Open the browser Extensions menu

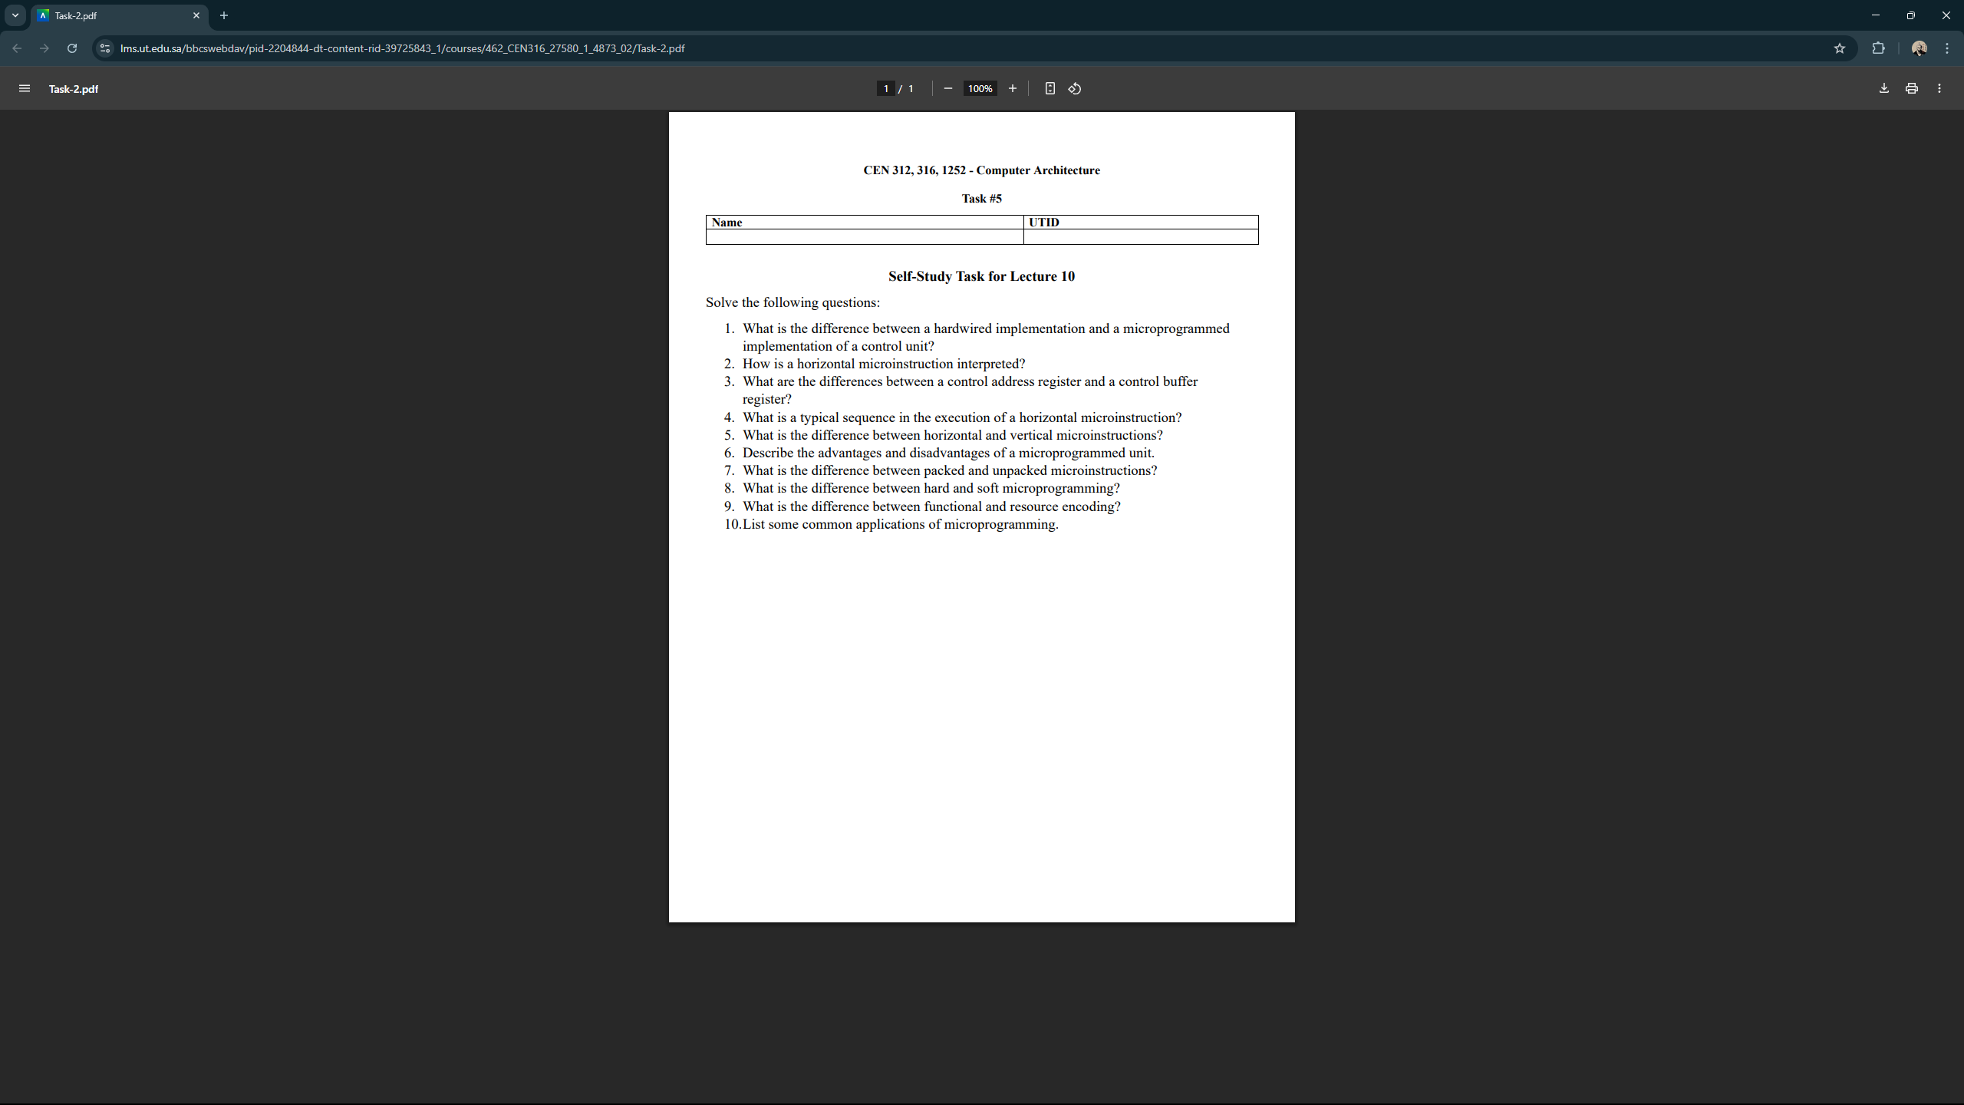coord(1879,48)
